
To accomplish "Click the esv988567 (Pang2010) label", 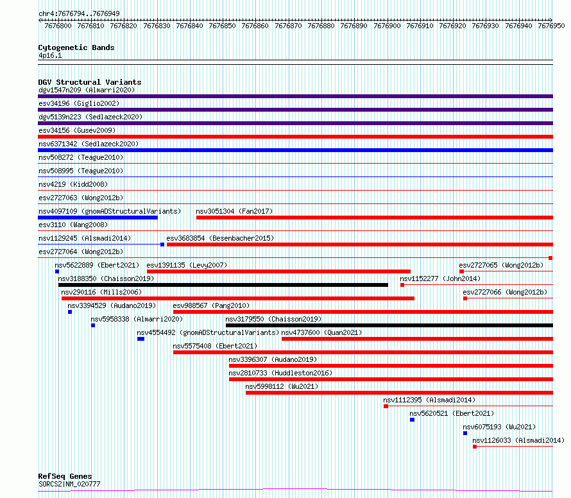I will tap(211, 305).
